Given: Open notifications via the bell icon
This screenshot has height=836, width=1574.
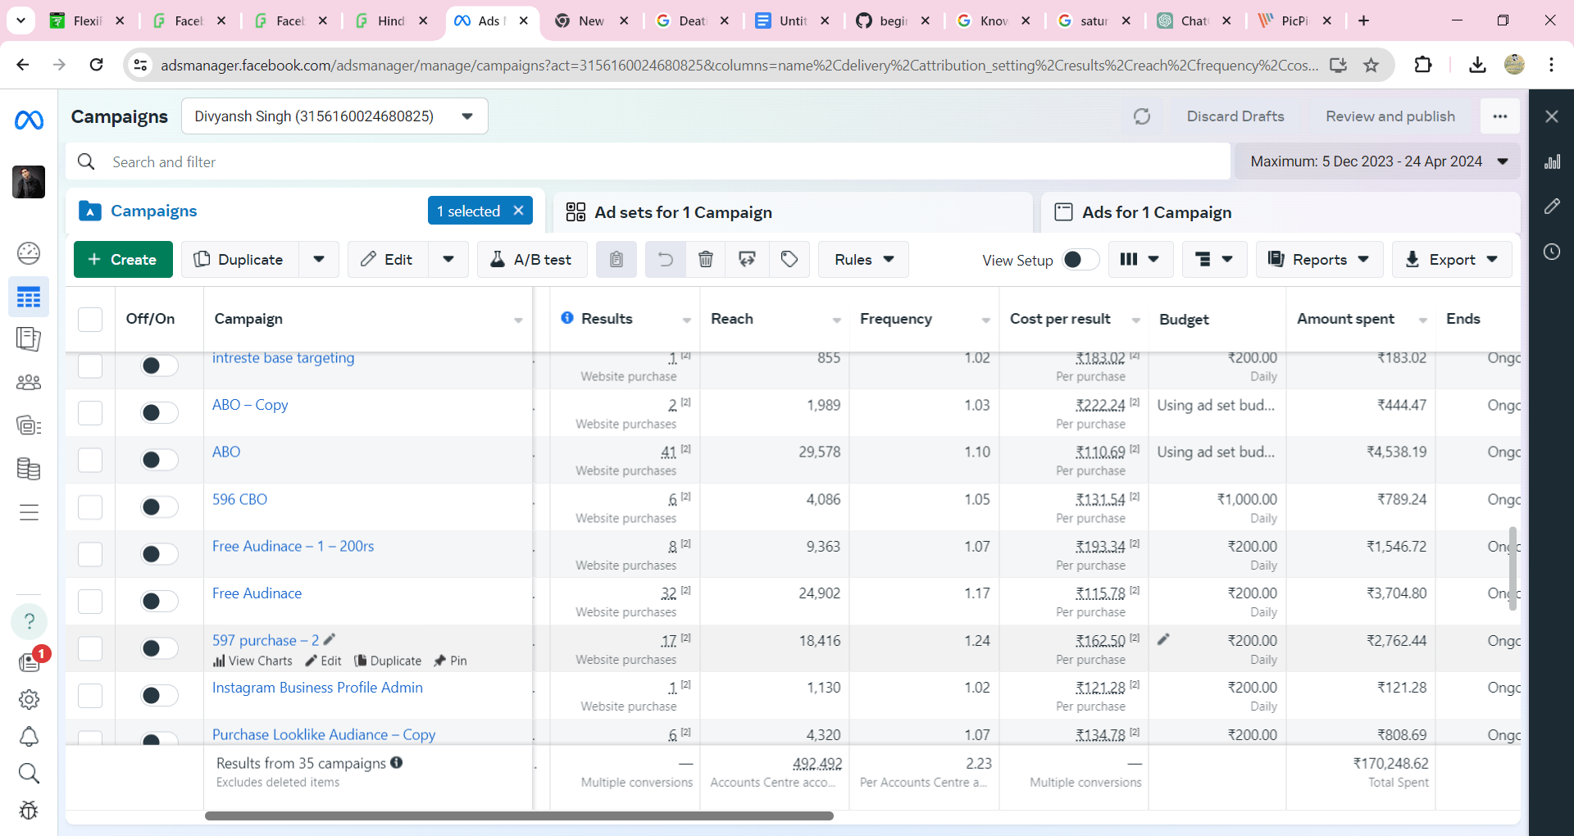Looking at the screenshot, I should 29,737.
